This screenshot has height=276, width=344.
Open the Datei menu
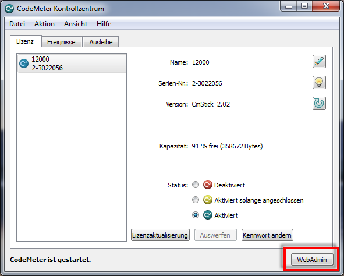17,24
